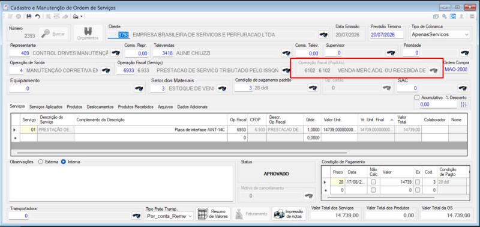Click the Qtde cell 1,0000
This screenshot has width=480, height=227.
point(312,130)
